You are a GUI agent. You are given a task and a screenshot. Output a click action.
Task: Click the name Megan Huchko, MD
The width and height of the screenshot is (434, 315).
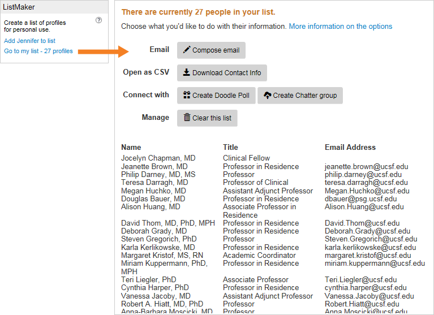153,191
